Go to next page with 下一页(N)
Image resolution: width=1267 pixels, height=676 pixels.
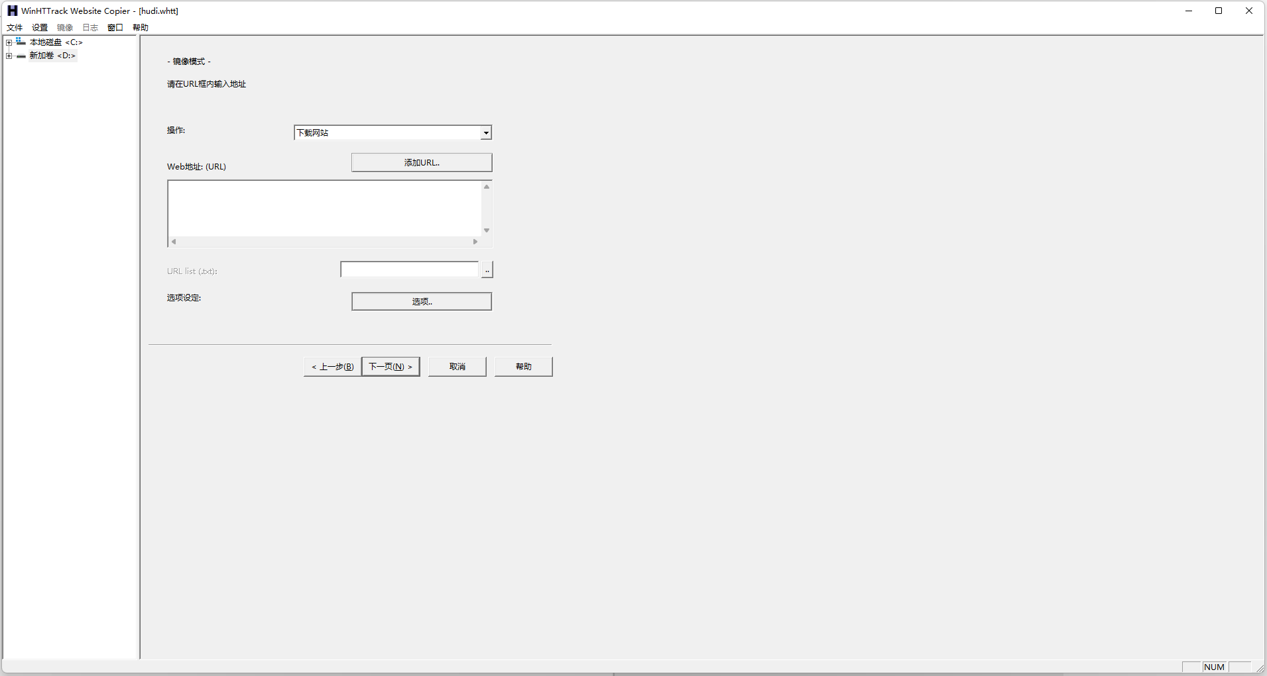click(x=391, y=366)
